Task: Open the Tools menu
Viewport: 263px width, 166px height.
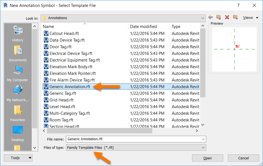Action: pos(18,158)
